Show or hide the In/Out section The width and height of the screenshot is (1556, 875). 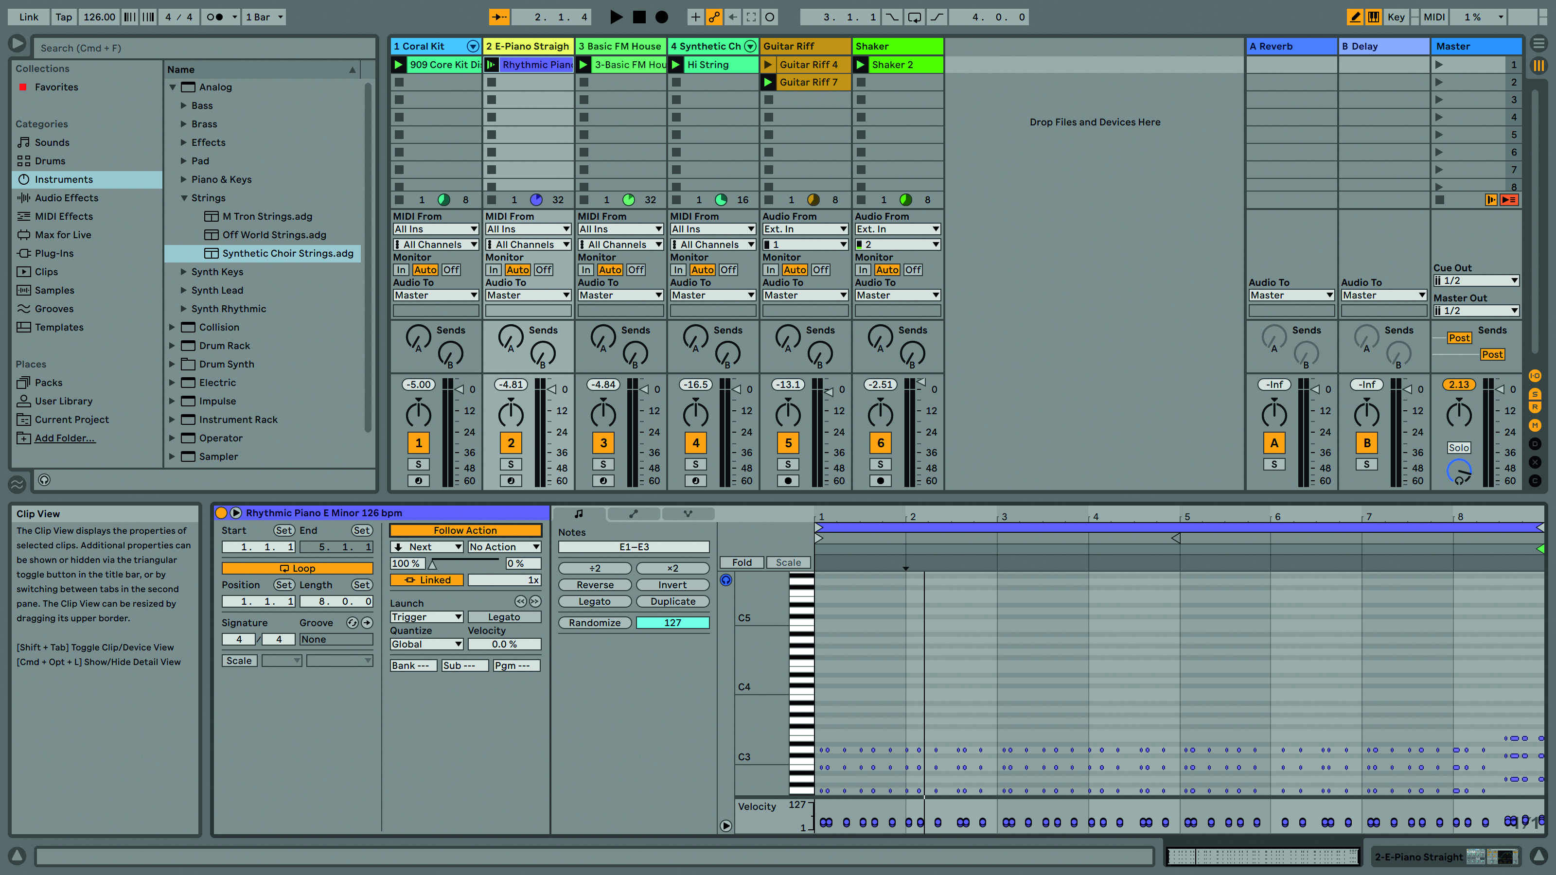pyautogui.click(x=1535, y=376)
